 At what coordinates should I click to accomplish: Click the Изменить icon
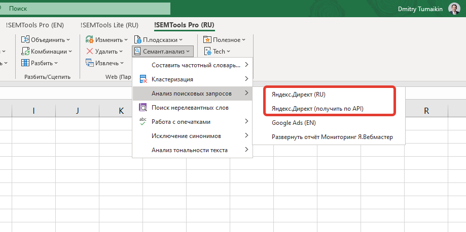(89, 40)
